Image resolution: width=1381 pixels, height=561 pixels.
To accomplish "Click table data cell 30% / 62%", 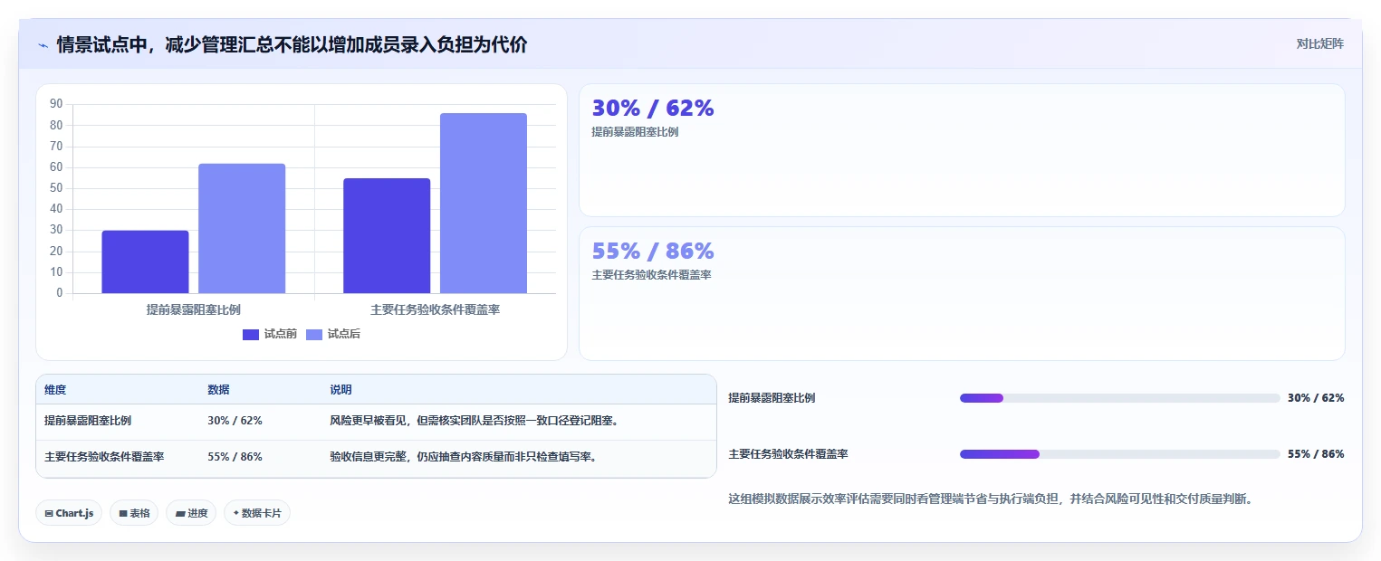I will pyautogui.click(x=235, y=421).
